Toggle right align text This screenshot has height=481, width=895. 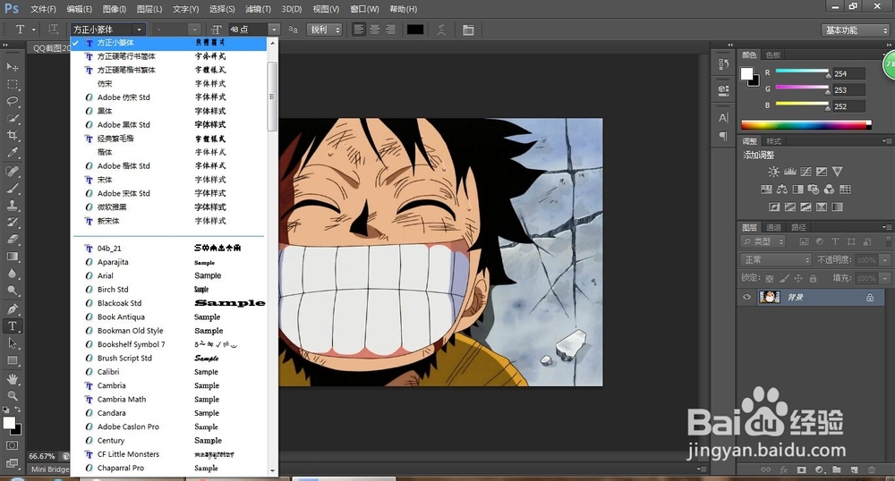[x=390, y=30]
